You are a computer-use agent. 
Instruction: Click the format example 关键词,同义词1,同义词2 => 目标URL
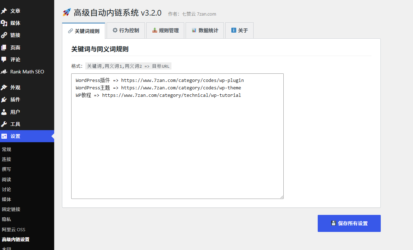pyautogui.click(x=128, y=66)
